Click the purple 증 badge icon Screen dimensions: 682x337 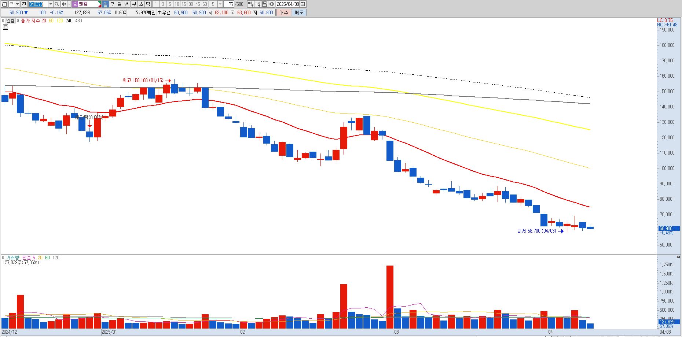point(75,4)
